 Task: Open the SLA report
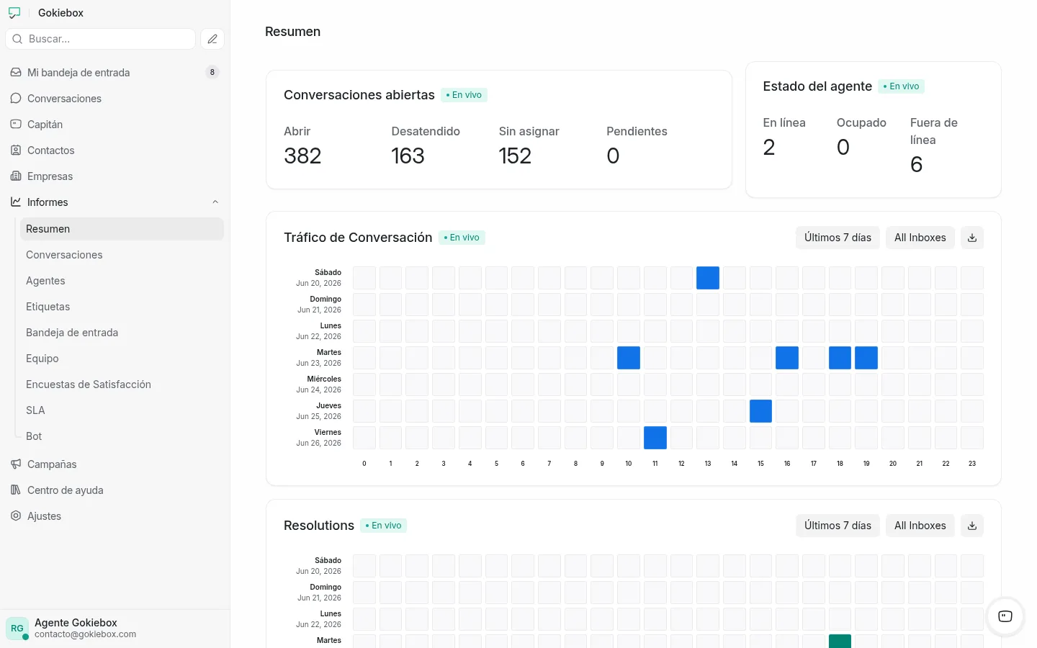(x=122, y=410)
